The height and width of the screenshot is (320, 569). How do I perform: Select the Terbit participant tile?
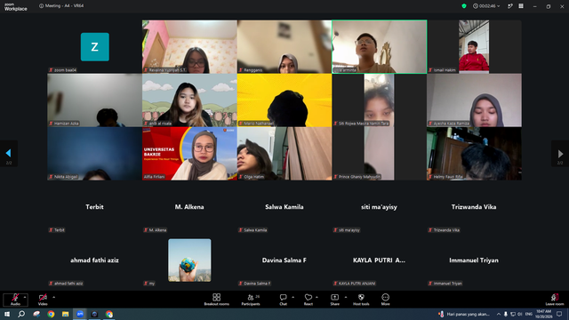(94, 207)
